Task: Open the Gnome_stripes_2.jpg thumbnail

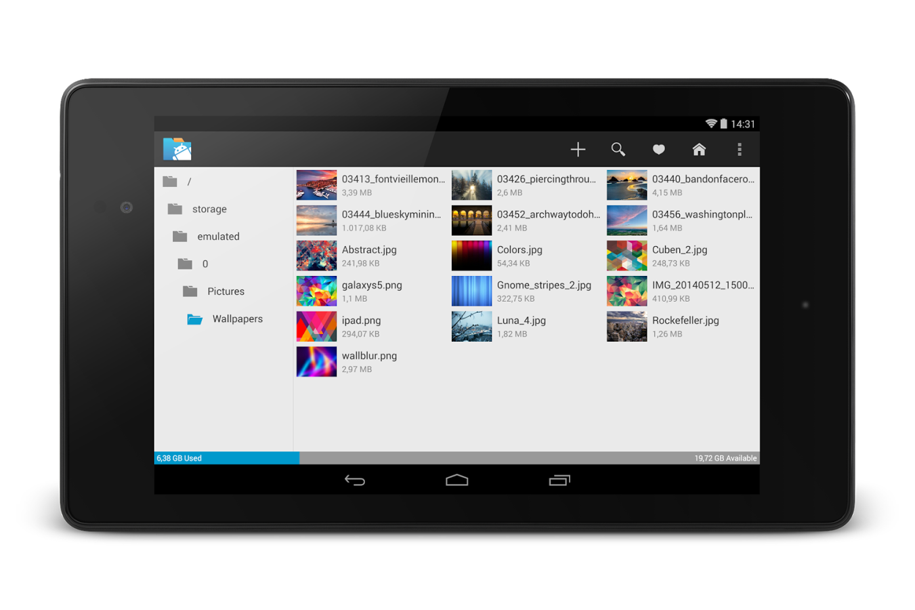Action: click(x=471, y=291)
